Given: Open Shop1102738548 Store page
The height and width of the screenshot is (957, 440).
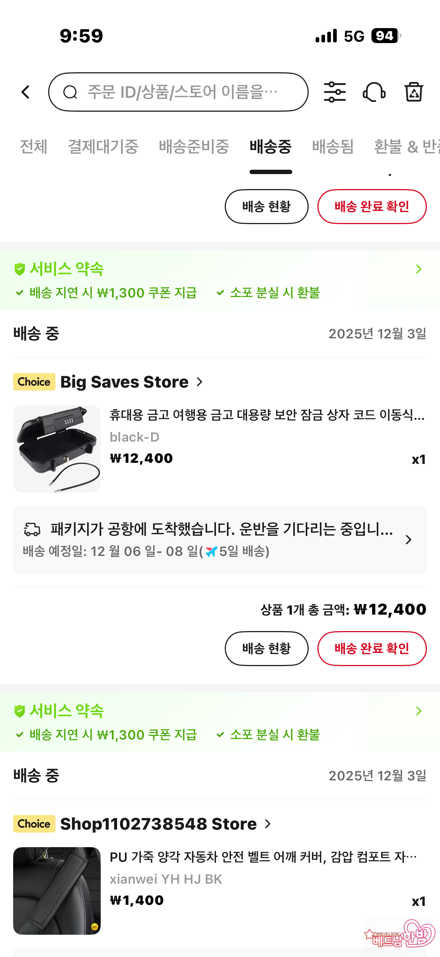Looking at the screenshot, I should [159, 824].
